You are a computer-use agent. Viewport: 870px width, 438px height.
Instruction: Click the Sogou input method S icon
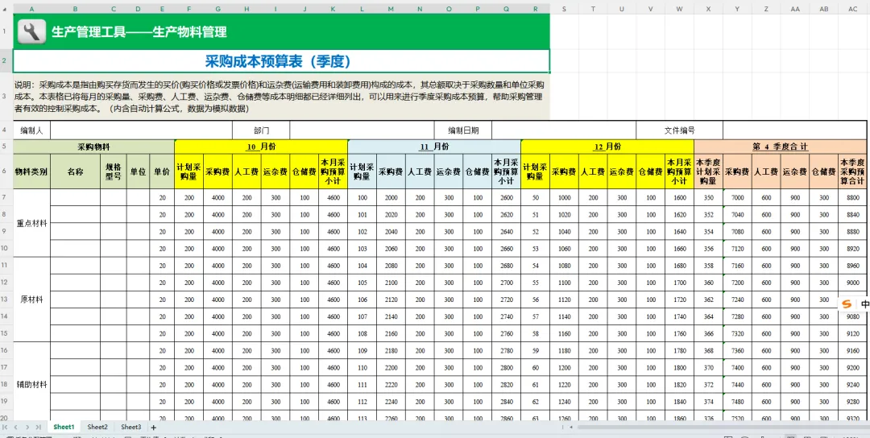pos(847,304)
